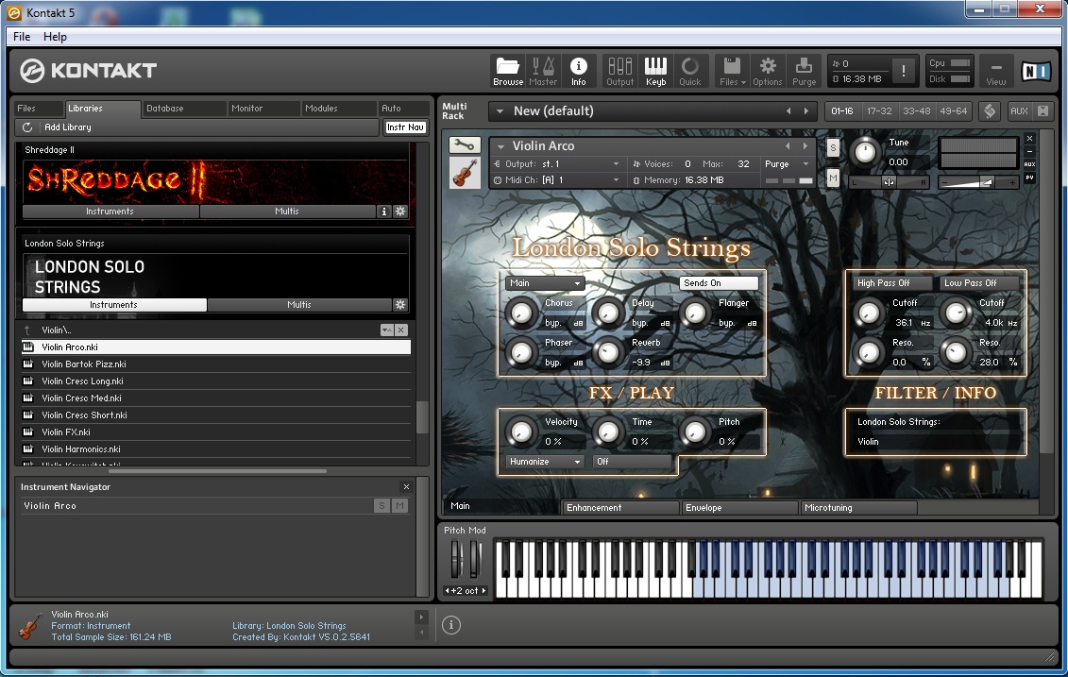
Task: Click the wrench edit instrument icon
Action: [x=466, y=145]
